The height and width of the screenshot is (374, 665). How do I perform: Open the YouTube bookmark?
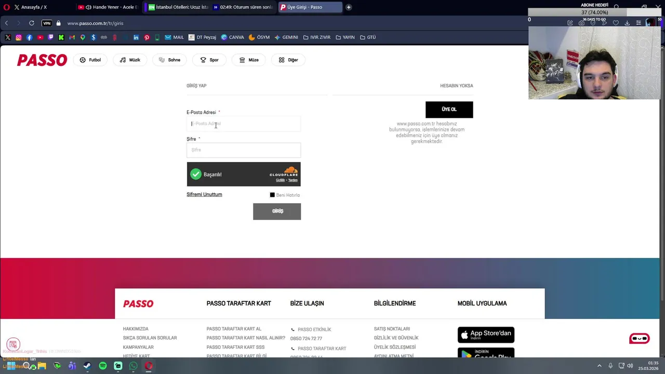click(x=40, y=37)
